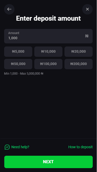Click the Naira symbol in Amount field

pos(87,36)
